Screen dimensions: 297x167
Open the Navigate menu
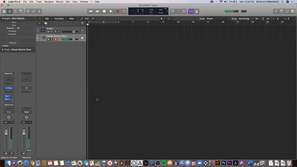click(49, 2)
